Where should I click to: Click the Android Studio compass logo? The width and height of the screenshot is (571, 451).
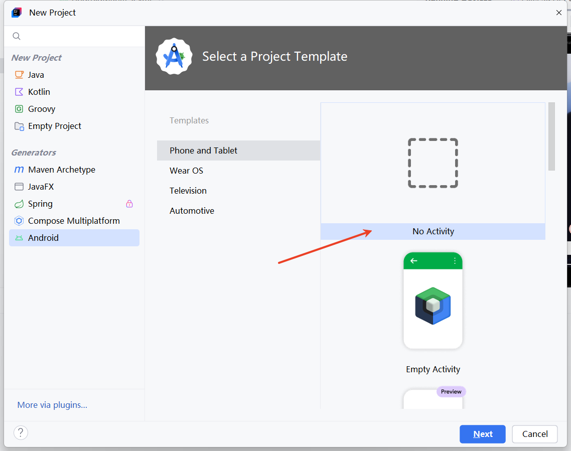click(174, 56)
